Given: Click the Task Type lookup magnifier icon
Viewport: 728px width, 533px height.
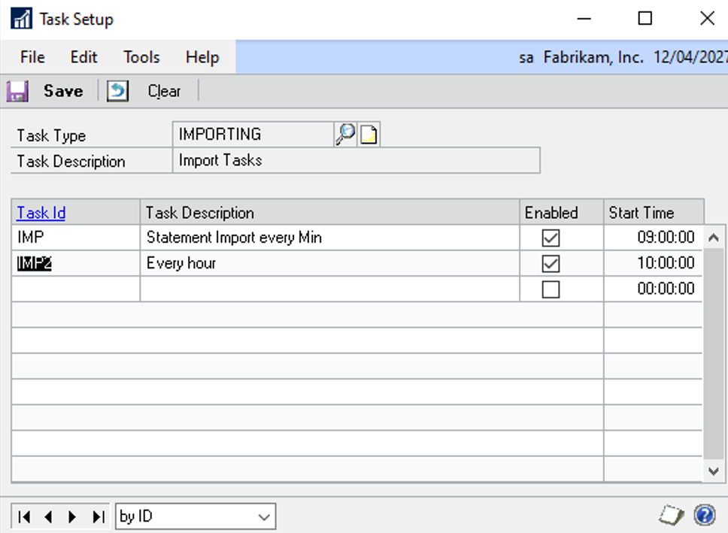Looking at the screenshot, I should click(x=344, y=135).
